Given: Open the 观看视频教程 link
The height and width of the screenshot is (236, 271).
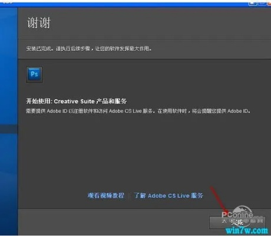Looking at the screenshot, I should (105, 195).
